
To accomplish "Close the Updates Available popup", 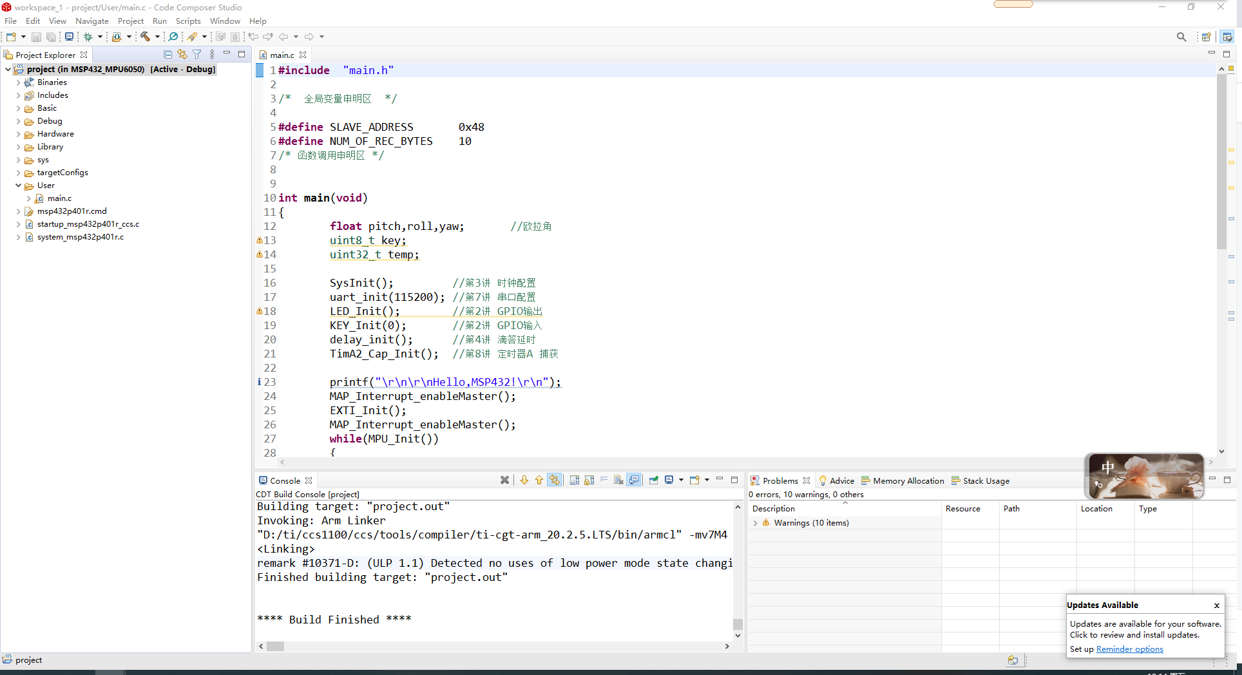I will [x=1216, y=605].
